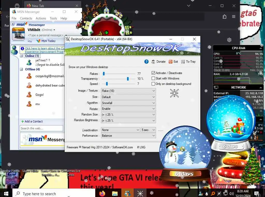Open browser list all tabs chevron

(189, 6)
